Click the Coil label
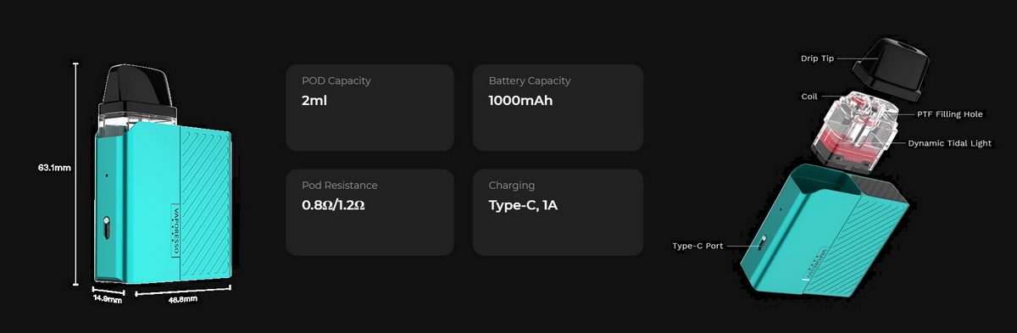This screenshot has height=333, width=1017. 809,97
